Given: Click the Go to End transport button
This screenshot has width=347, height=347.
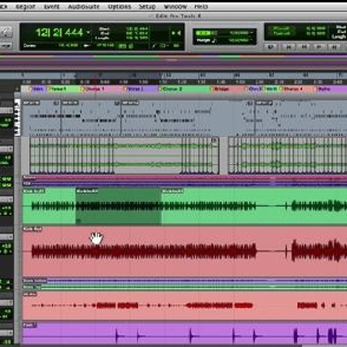Looking at the screenshot, I should coord(335,47).
